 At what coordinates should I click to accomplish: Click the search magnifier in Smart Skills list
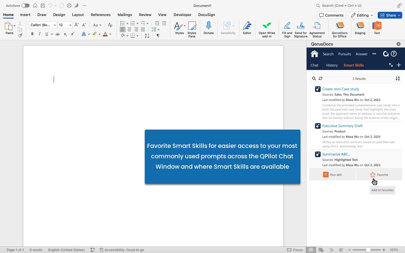[314, 78]
